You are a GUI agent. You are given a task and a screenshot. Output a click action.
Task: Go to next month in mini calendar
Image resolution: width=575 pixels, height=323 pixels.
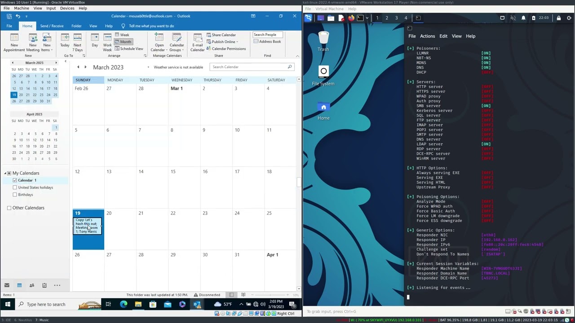coord(56,63)
